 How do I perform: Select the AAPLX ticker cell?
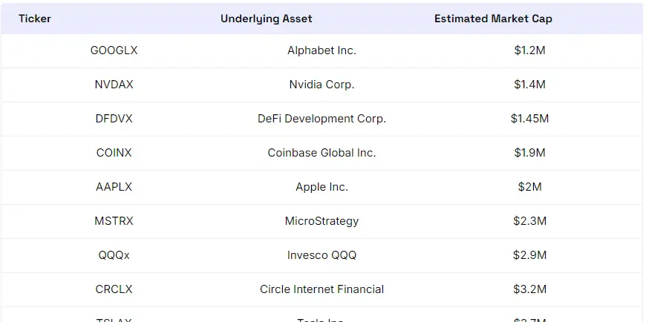[114, 187]
